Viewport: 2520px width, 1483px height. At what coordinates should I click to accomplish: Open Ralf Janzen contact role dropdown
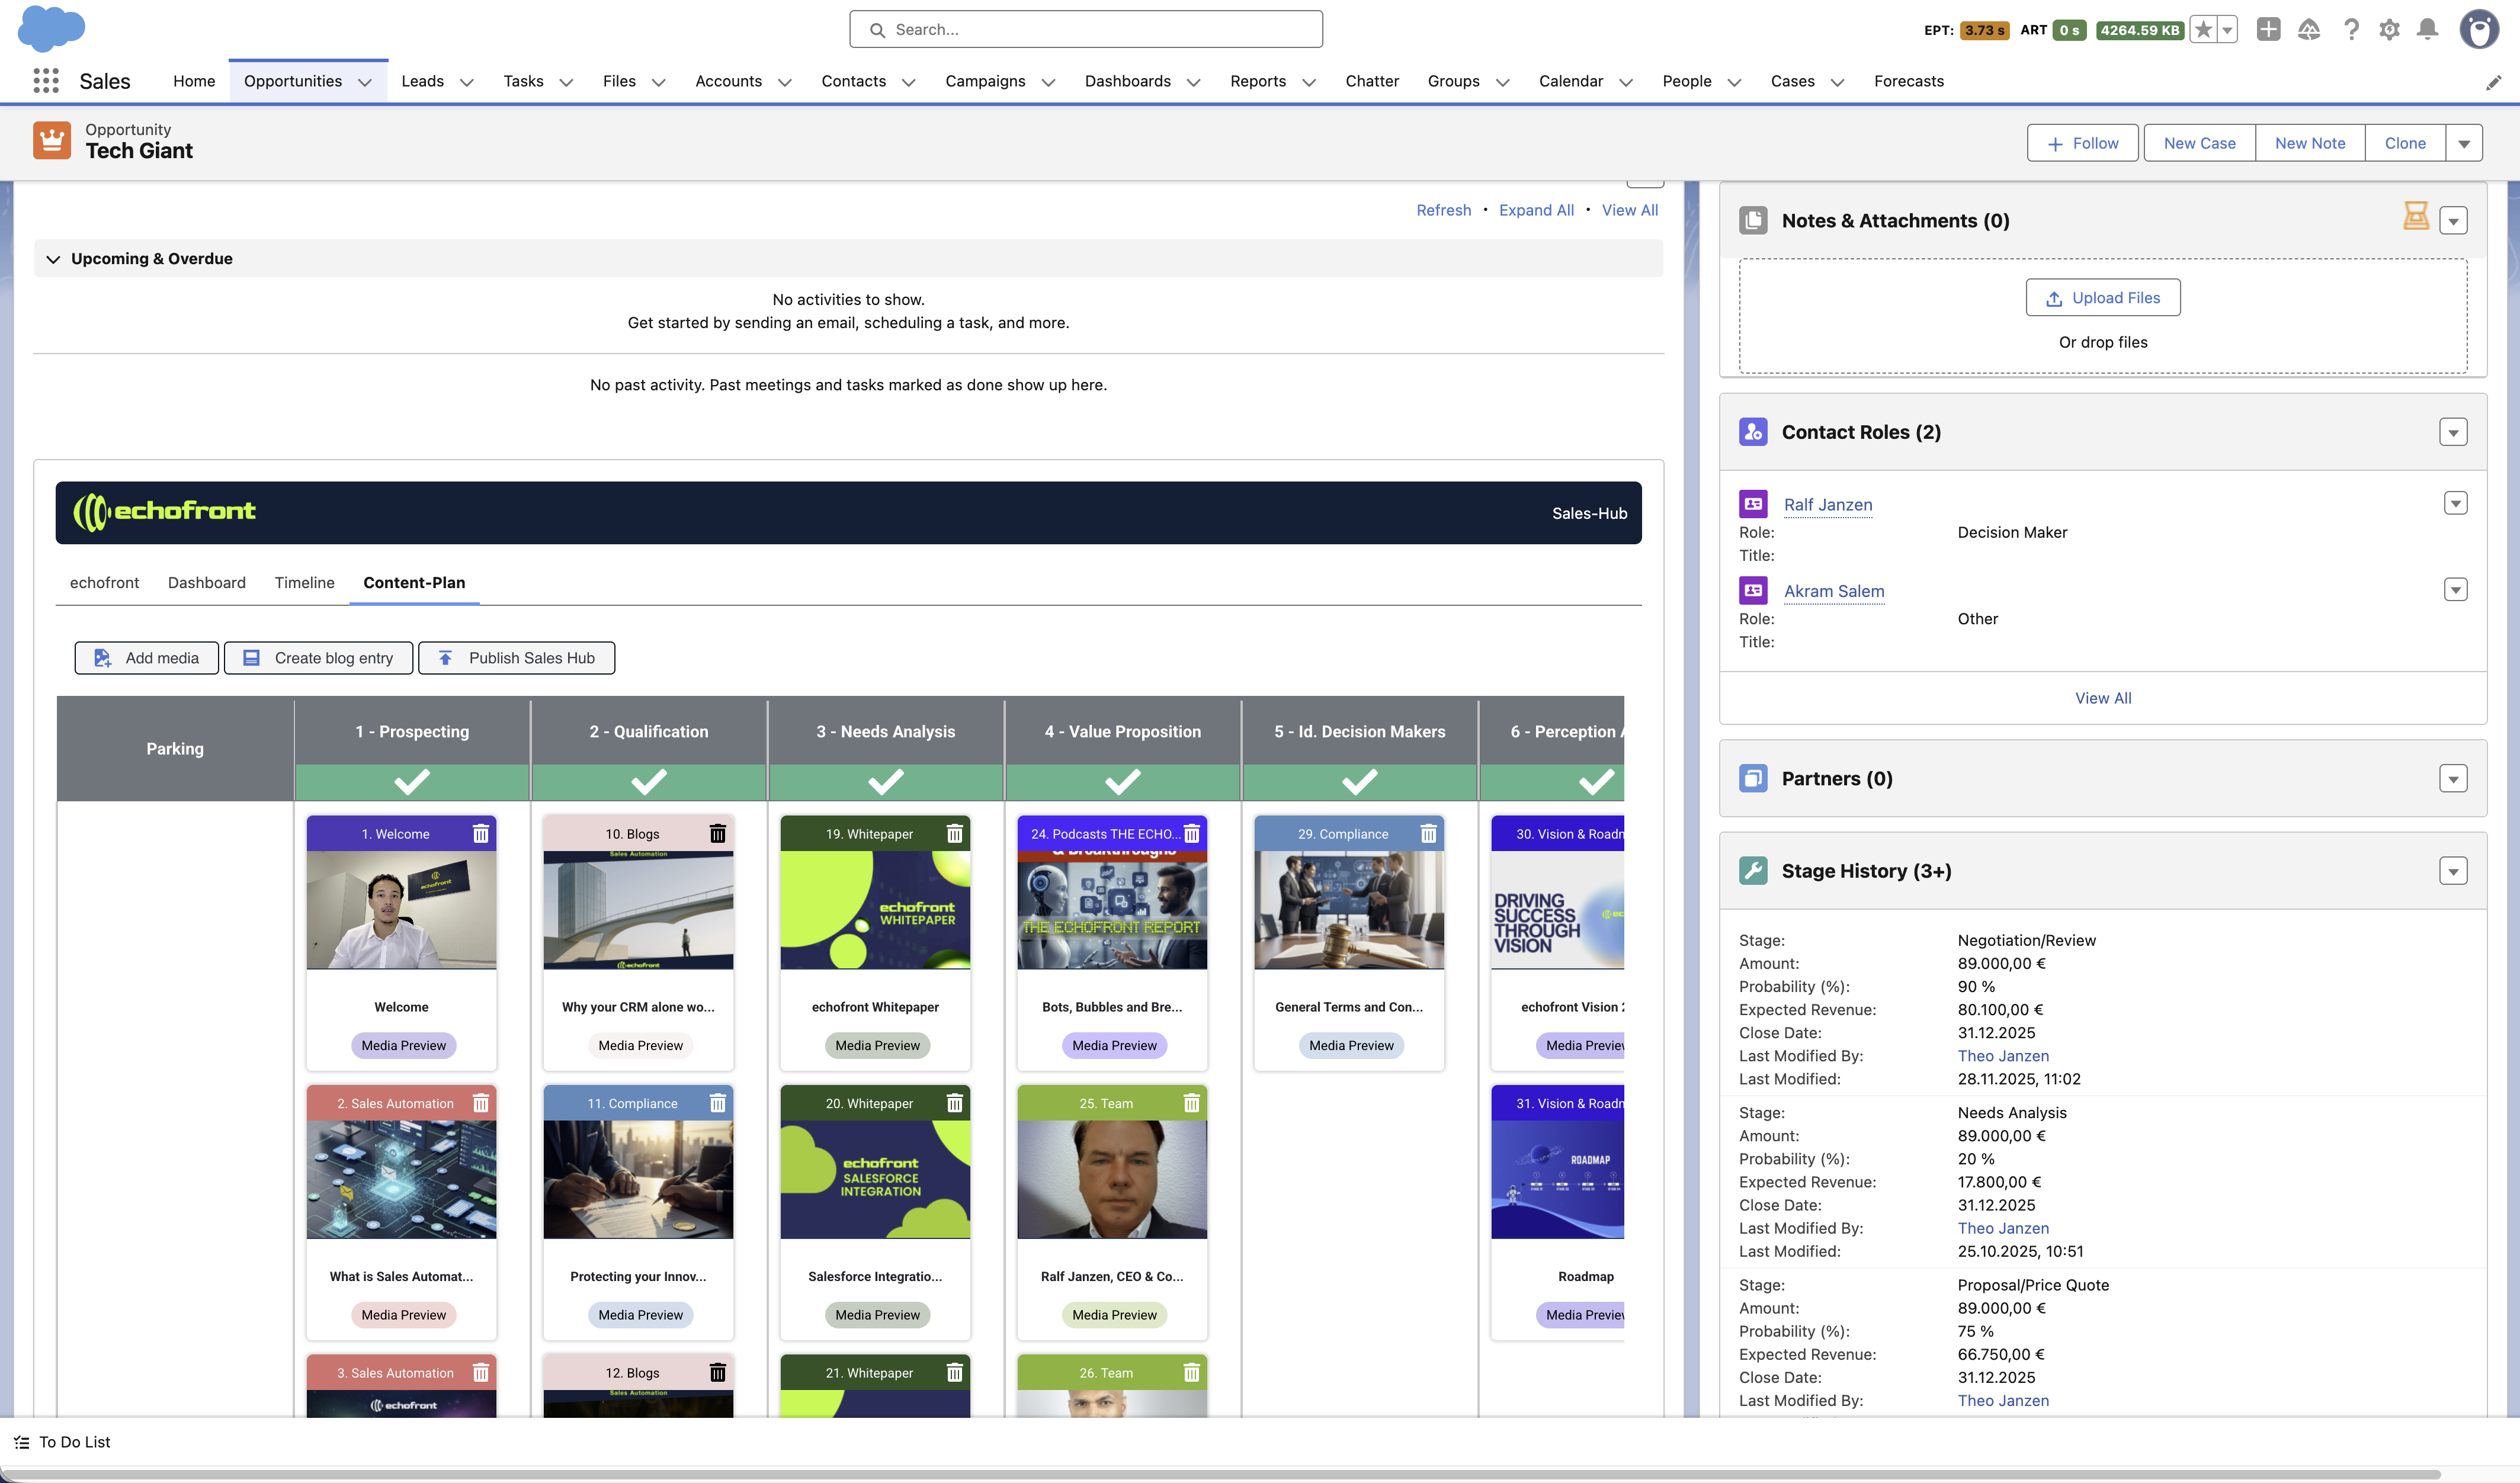[2455, 503]
